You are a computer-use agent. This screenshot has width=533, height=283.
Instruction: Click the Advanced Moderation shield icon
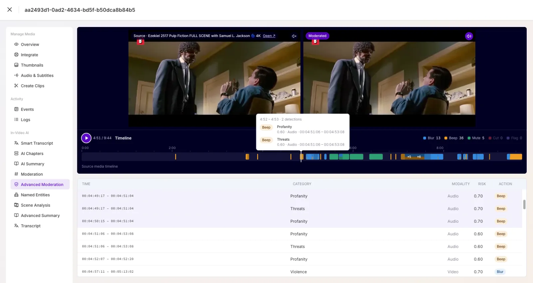[16, 184]
